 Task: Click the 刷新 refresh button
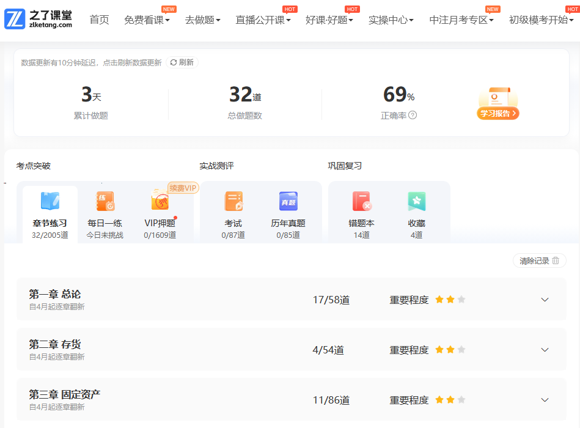pyautogui.click(x=182, y=62)
